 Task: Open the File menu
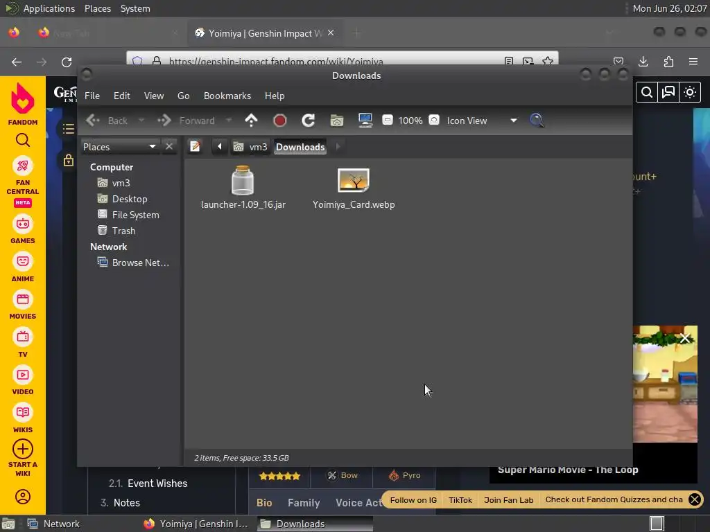click(x=92, y=96)
